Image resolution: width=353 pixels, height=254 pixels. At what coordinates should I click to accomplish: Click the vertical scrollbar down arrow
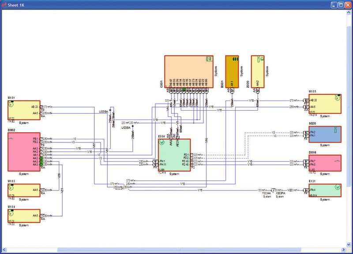[x=349, y=245]
